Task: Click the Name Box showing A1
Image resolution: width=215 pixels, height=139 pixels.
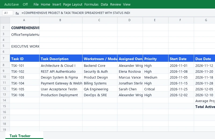Action: [x=8, y=13]
